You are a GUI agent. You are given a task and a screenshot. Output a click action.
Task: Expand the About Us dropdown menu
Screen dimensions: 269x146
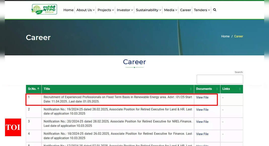[85, 10]
